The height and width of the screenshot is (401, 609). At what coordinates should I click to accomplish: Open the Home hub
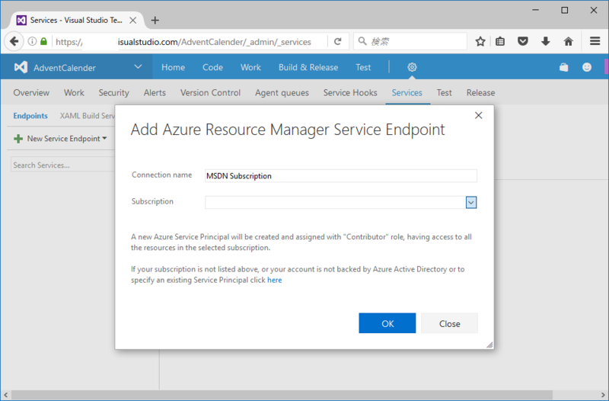tap(174, 67)
